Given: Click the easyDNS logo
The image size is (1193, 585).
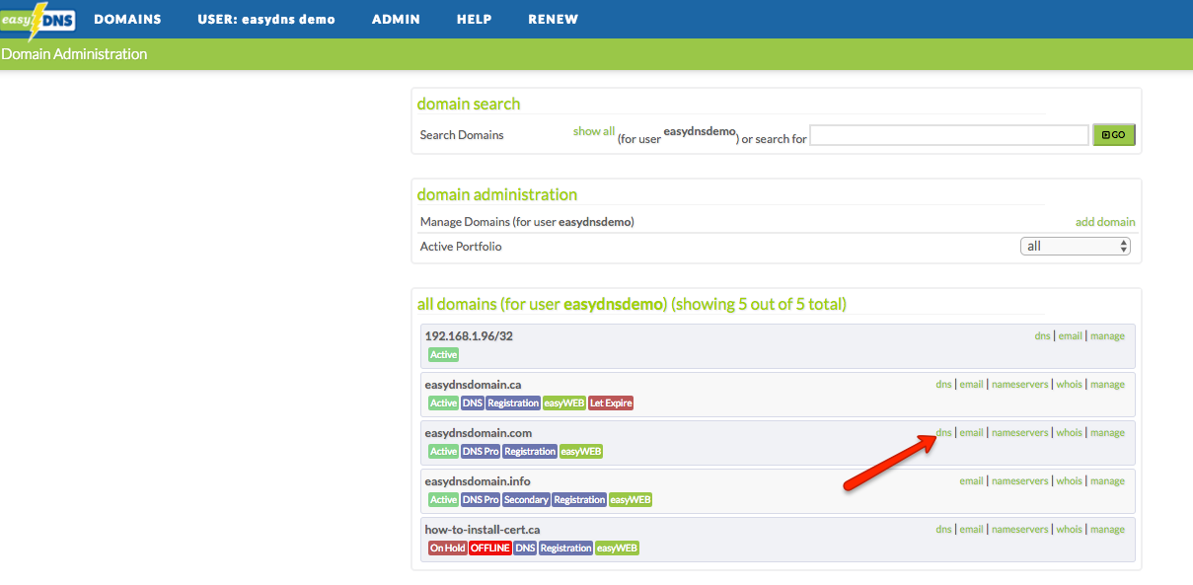Looking at the screenshot, I should tap(37, 19).
